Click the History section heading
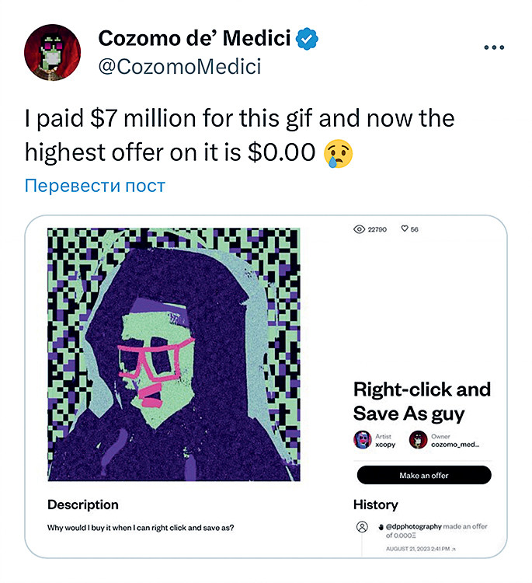This screenshot has height=583, width=532. click(375, 504)
